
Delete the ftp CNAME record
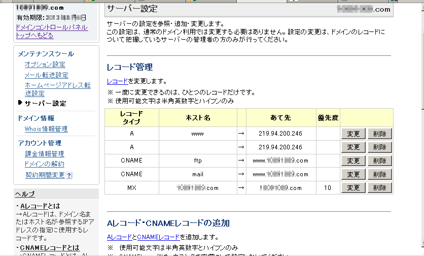click(x=379, y=161)
